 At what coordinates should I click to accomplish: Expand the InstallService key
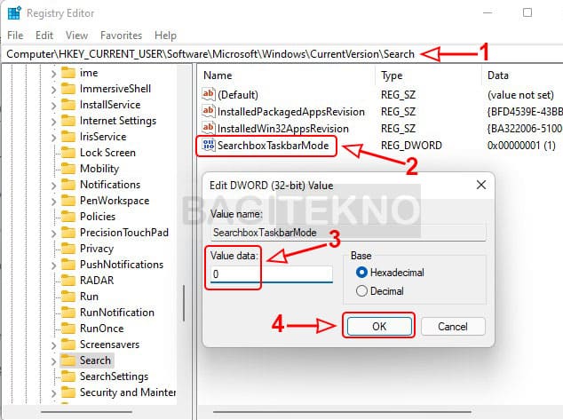point(53,106)
